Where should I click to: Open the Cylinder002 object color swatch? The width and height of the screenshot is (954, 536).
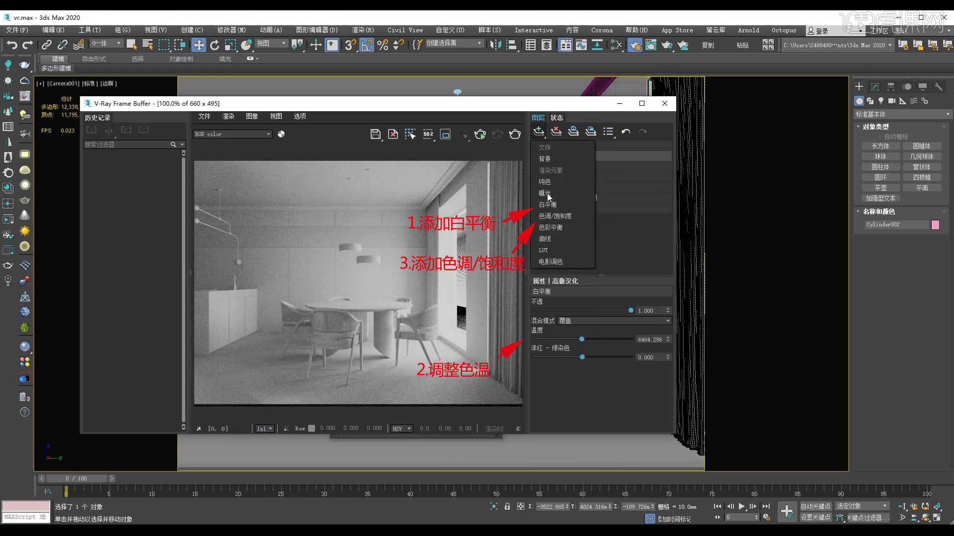(935, 224)
